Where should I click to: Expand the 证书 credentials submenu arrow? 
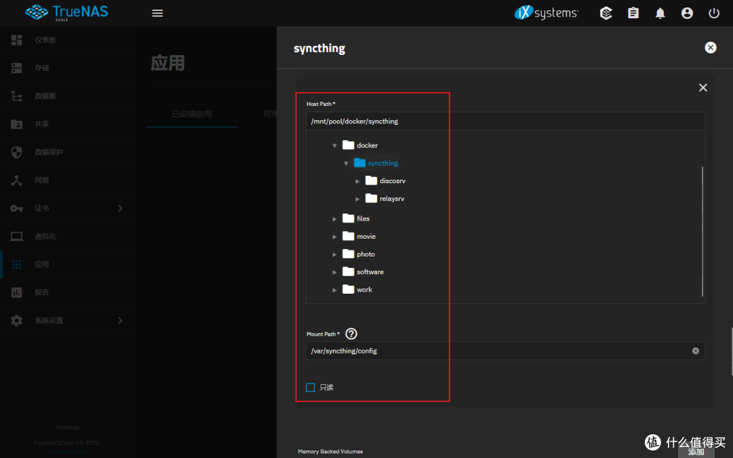[120, 208]
